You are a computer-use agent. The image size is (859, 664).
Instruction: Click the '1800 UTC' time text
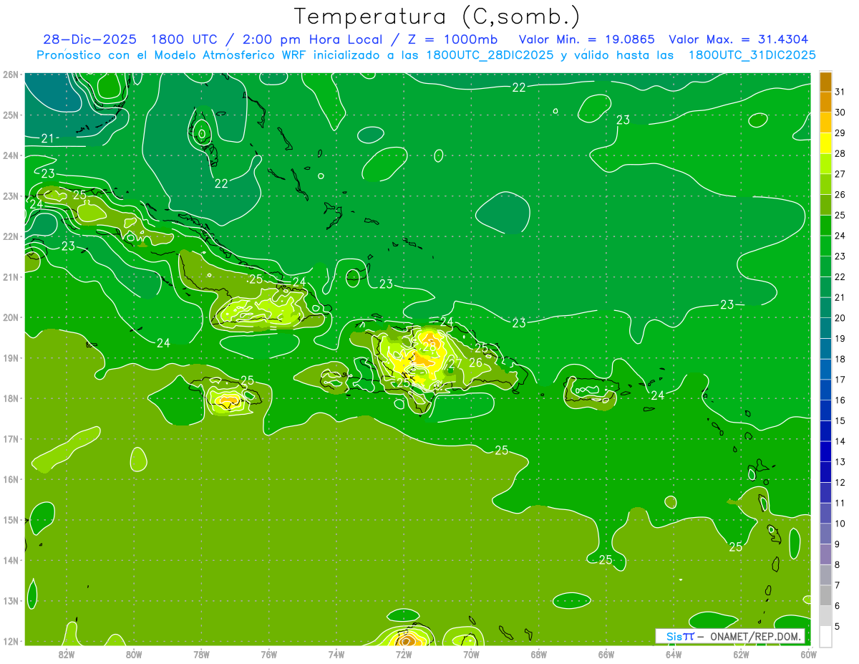click(x=186, y=39)
